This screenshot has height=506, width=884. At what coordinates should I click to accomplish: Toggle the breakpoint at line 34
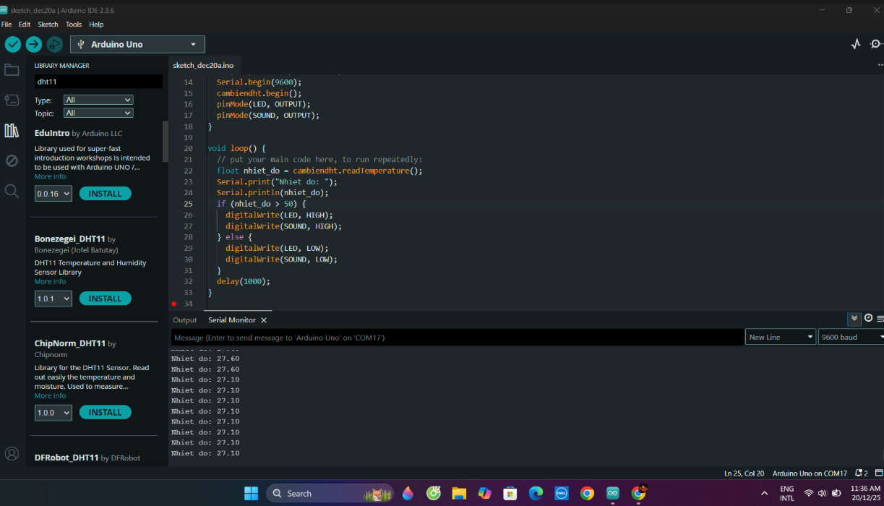174,304
